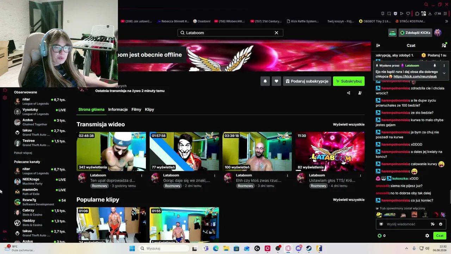Click Wyświetl wszystkie for Transmisja wideo

pyautogui.click(x=349, y=125)
